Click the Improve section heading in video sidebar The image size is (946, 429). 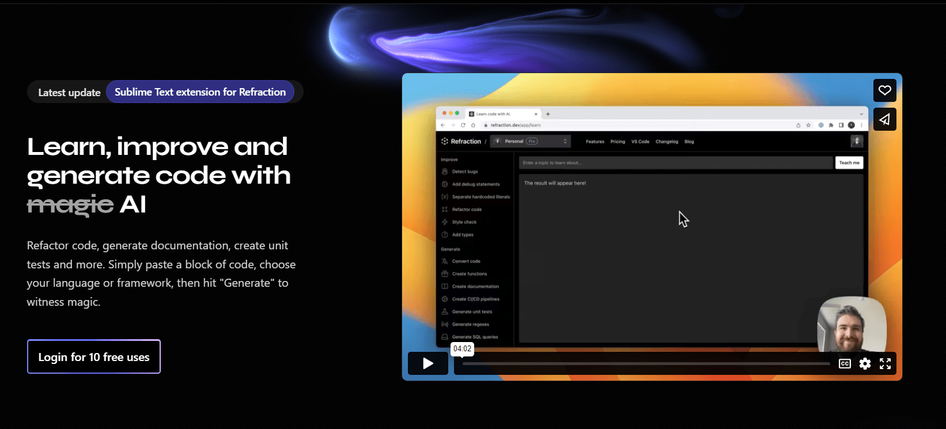click(449, 160)
